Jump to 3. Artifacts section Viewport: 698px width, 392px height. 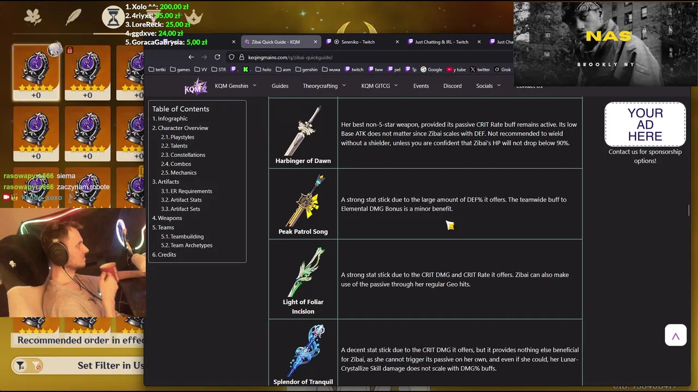pyautogui.click(x=166, y=182)
